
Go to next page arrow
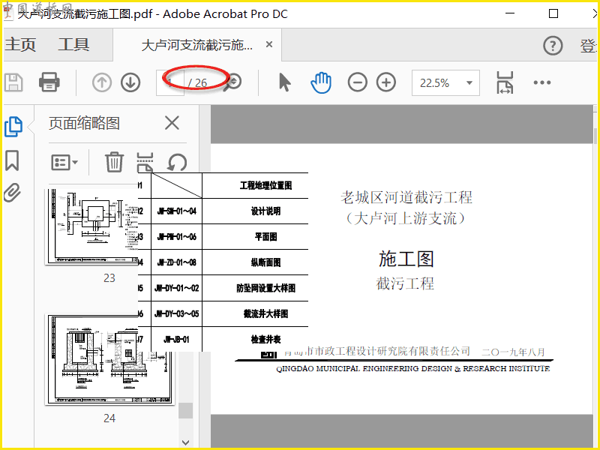tap(130, 82)
